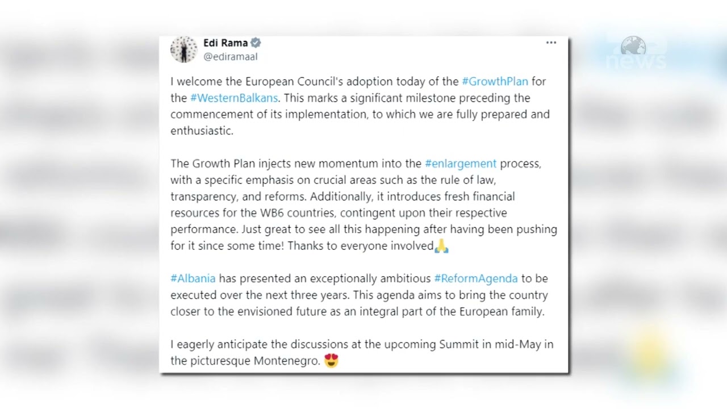Open the #Albania hashtag

193,278
